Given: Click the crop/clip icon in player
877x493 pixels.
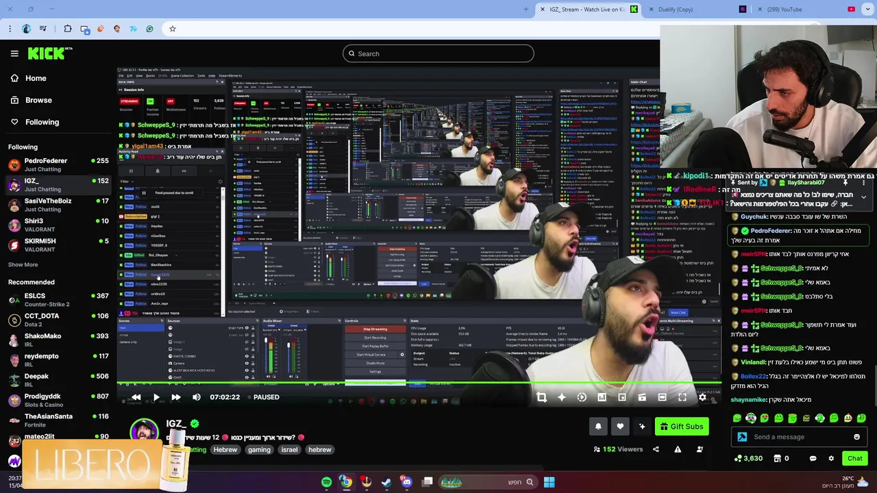Looking at the screenshot, I should click(541, 397).
